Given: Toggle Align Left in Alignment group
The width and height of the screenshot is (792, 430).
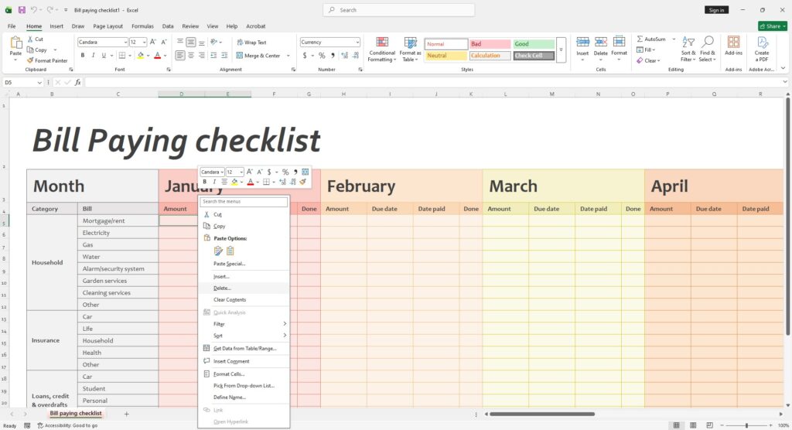Looking at the screenshot, I should pos(179,55).
